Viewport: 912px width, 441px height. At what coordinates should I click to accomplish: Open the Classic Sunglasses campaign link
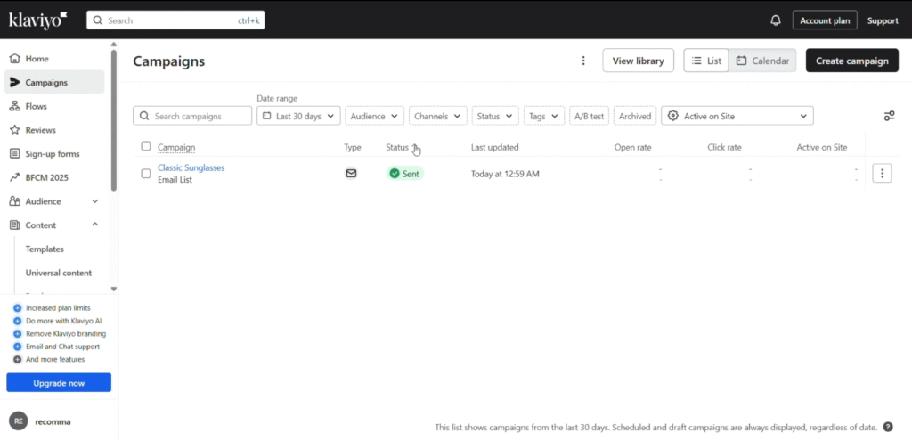coord(191,167)
